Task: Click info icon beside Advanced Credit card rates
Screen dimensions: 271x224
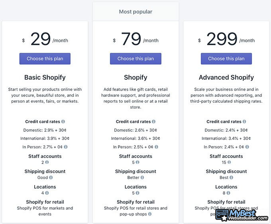Action: click(x=245, y=122)
